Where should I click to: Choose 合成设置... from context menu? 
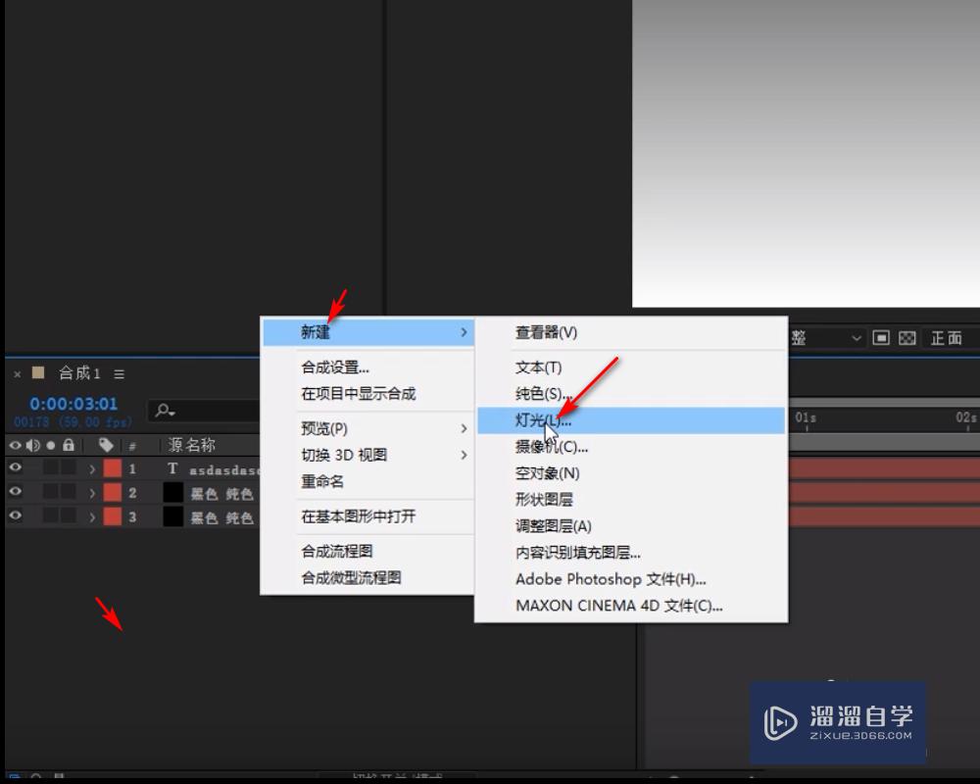pos(335,367)
